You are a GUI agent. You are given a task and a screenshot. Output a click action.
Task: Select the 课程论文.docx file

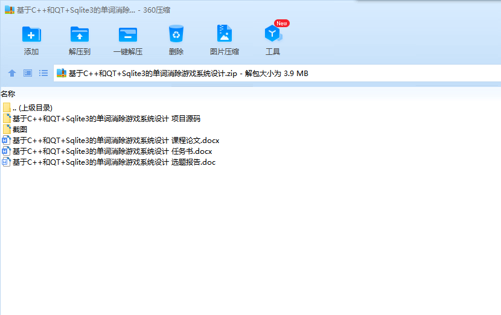tap(110, 140)
